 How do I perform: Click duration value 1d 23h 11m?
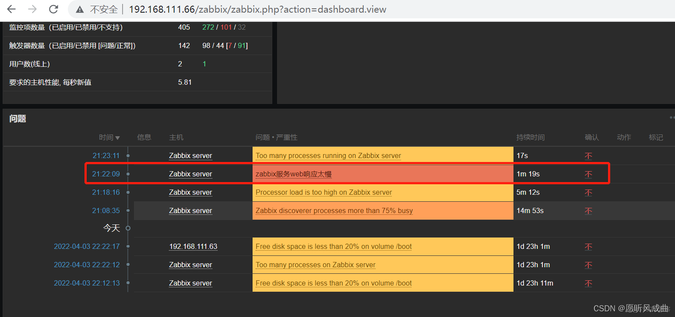535,283
